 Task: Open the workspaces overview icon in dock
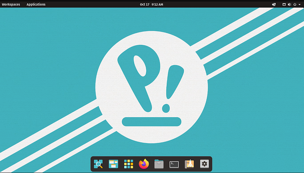tap(113, 164)
